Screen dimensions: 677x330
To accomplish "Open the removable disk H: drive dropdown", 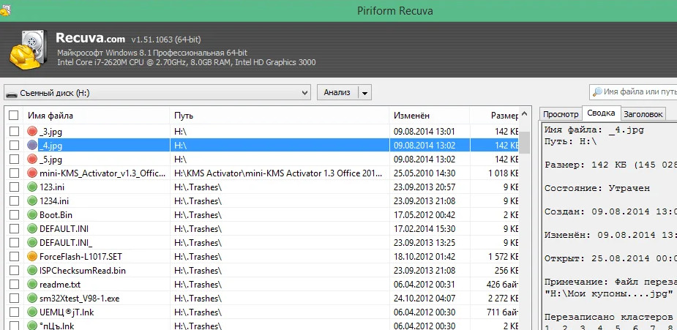I will click(x=157, y=93).
